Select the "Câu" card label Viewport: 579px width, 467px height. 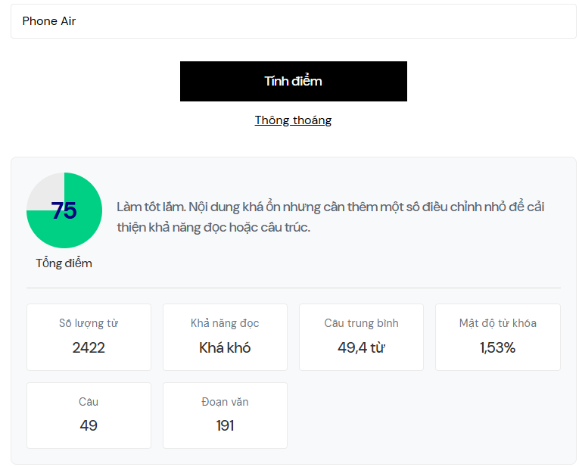(x=89, y=402)
